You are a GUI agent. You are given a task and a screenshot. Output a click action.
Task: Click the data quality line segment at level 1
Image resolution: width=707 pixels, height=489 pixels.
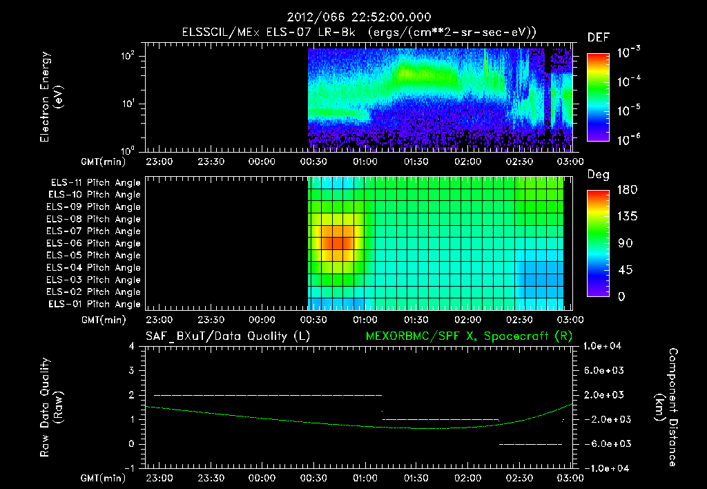pyautogui.click(x=440, y=420)
